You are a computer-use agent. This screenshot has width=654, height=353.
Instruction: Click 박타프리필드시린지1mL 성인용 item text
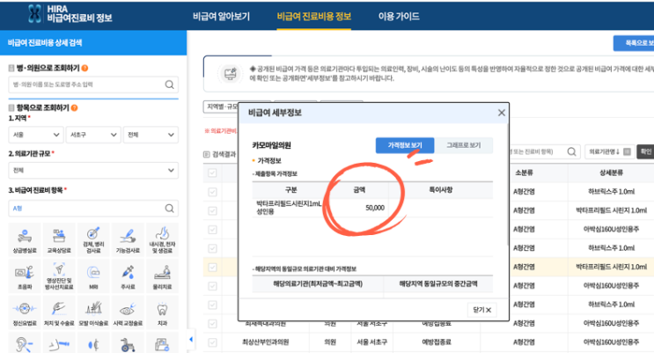pos(289,208)
